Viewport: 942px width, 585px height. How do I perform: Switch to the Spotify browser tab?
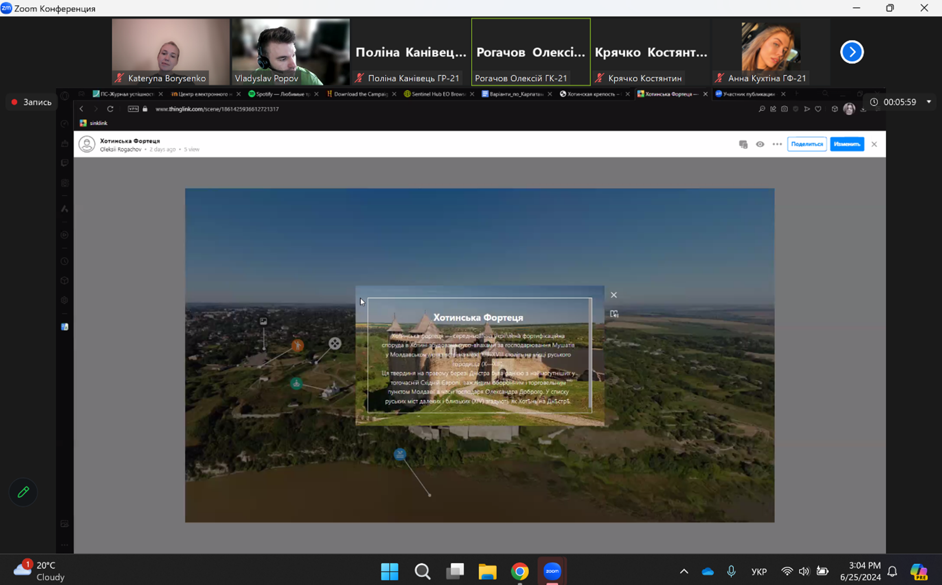point(280,94)
